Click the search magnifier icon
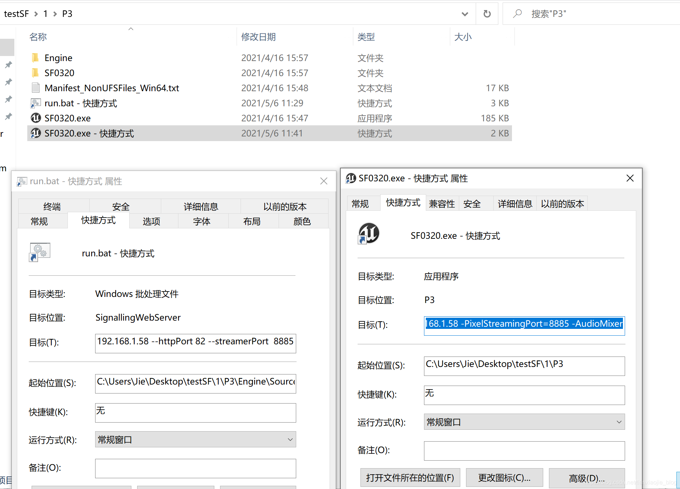The width and height of the screenshot is (680, 489). (x=517, y=14)
